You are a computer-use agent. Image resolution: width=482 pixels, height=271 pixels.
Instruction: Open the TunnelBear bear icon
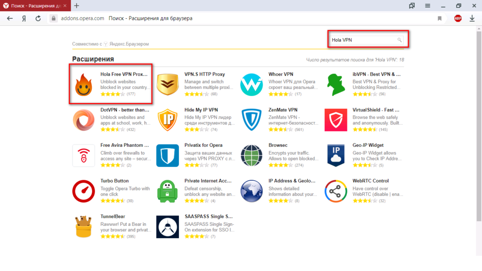84,227
